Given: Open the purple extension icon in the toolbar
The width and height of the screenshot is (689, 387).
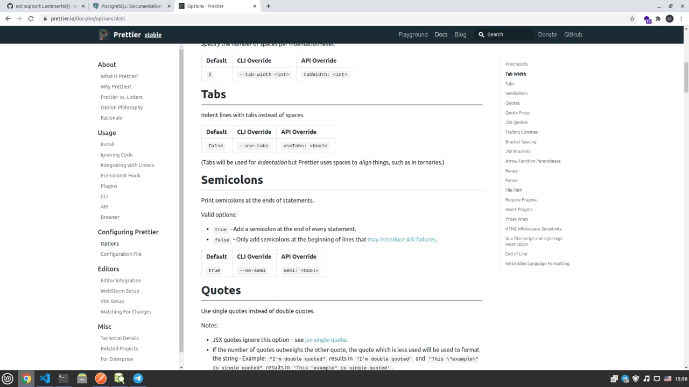Looking at the screenshot, I should pos(648,19).
